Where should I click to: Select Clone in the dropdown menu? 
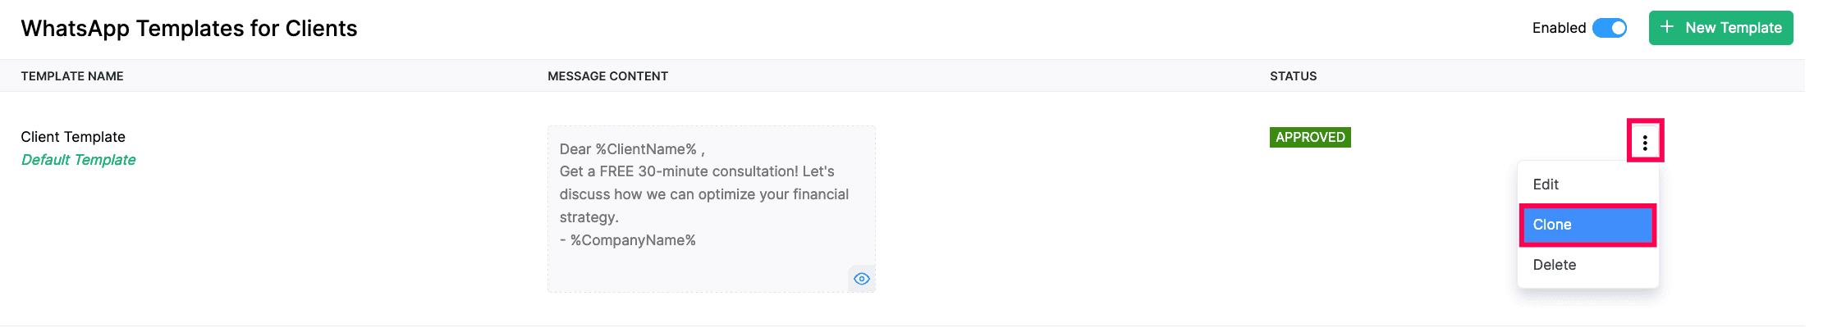click(x=1587, y=225)
